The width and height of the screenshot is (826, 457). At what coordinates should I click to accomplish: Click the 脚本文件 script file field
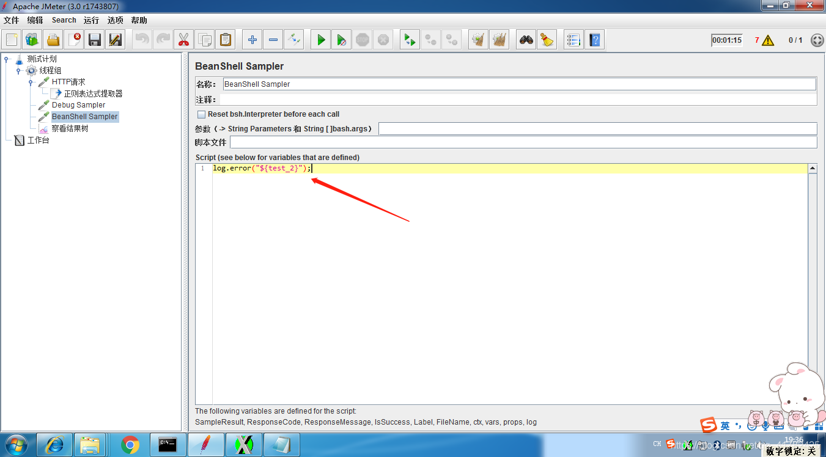(x=523, y=142)
